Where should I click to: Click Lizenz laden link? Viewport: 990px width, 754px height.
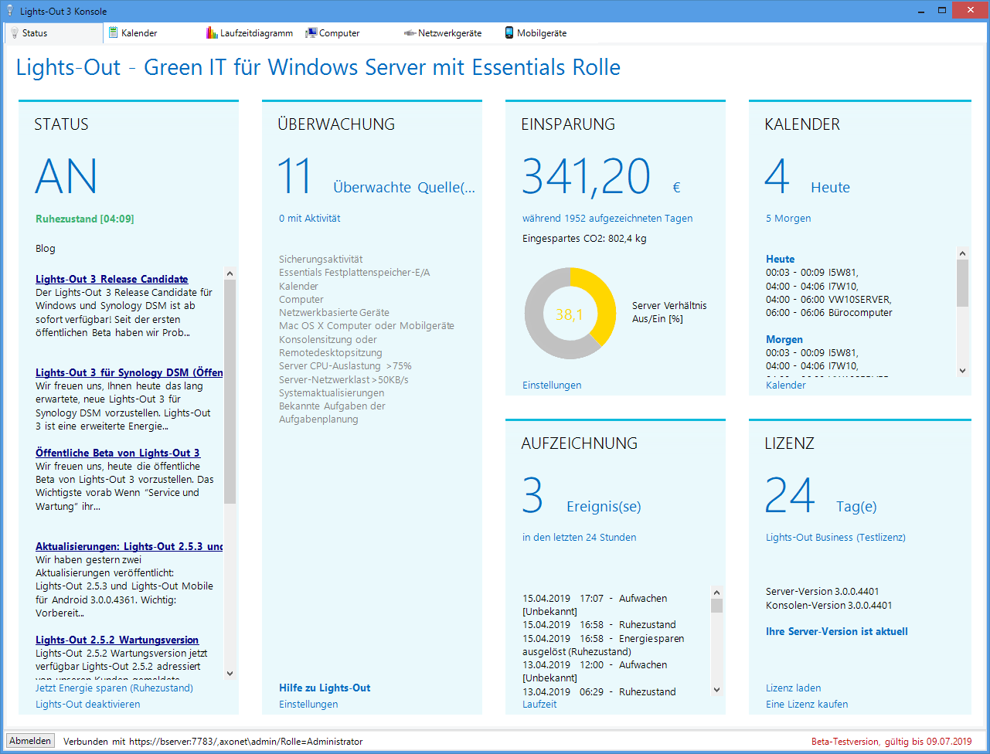(x=794, y=688)
